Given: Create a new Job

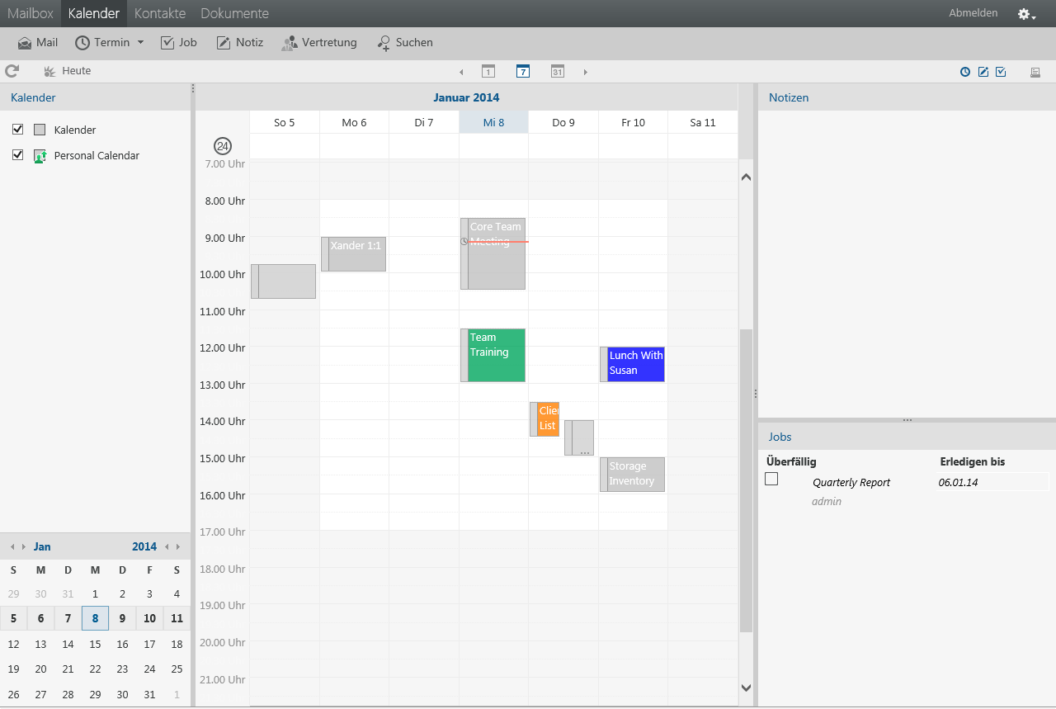Looking at the screenshot, I should [179, 43].
